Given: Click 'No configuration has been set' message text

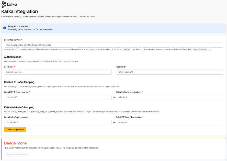Looking at the screenshot, I should pos(30,29).
